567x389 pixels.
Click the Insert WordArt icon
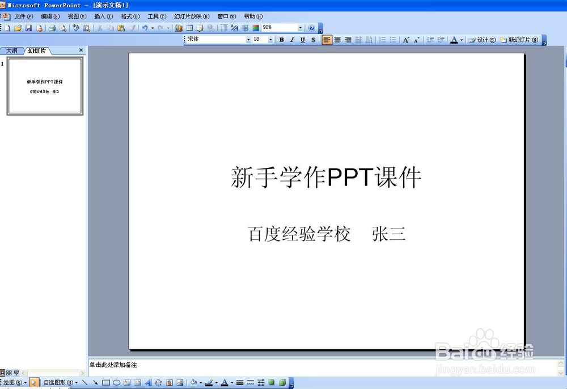pos(149,382)
